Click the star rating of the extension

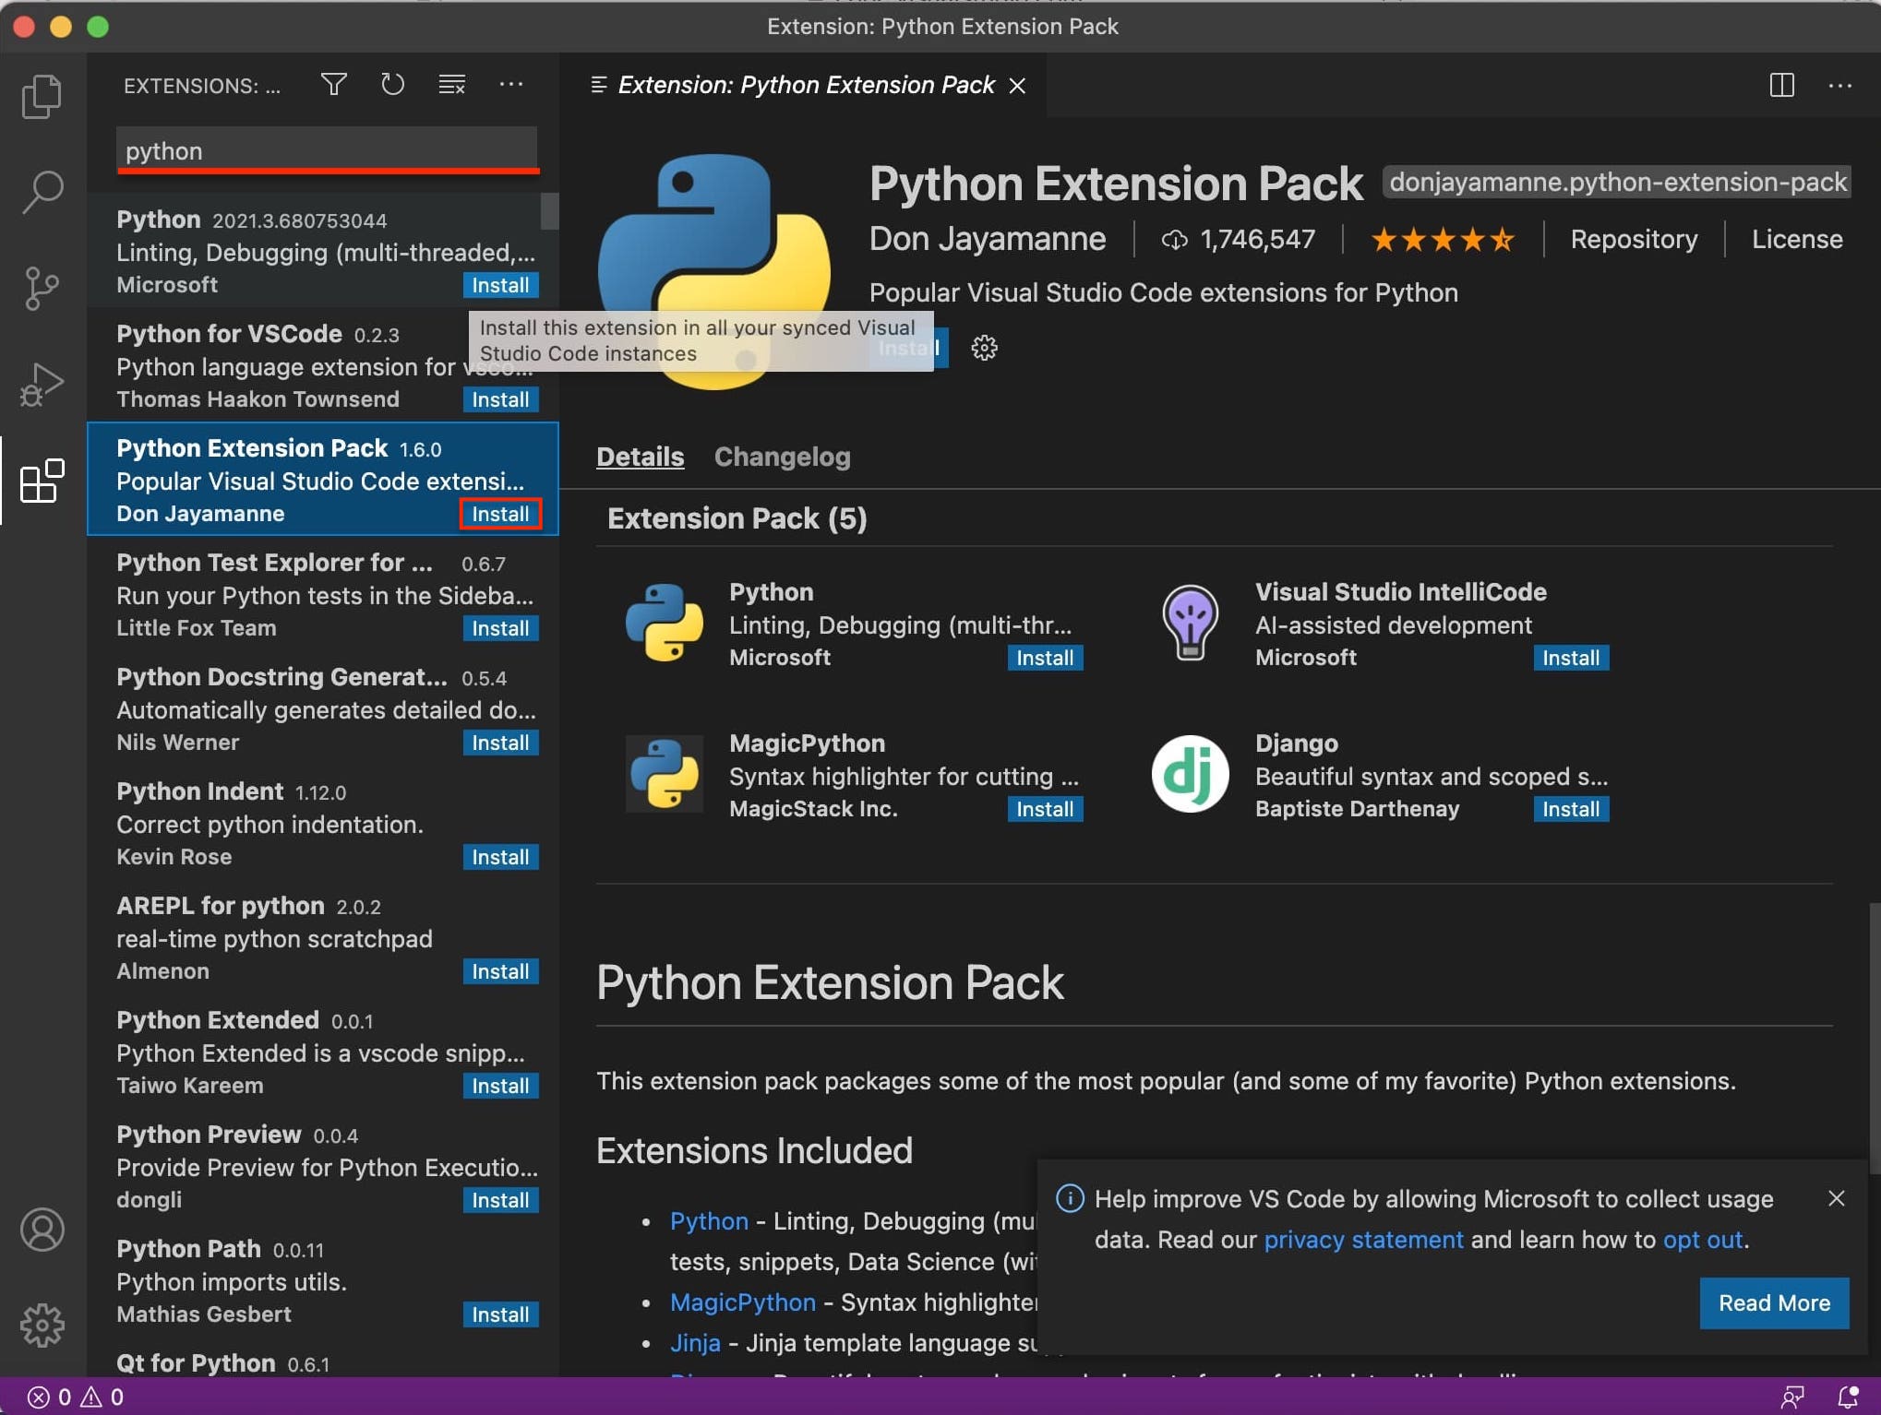(1443, 240)
